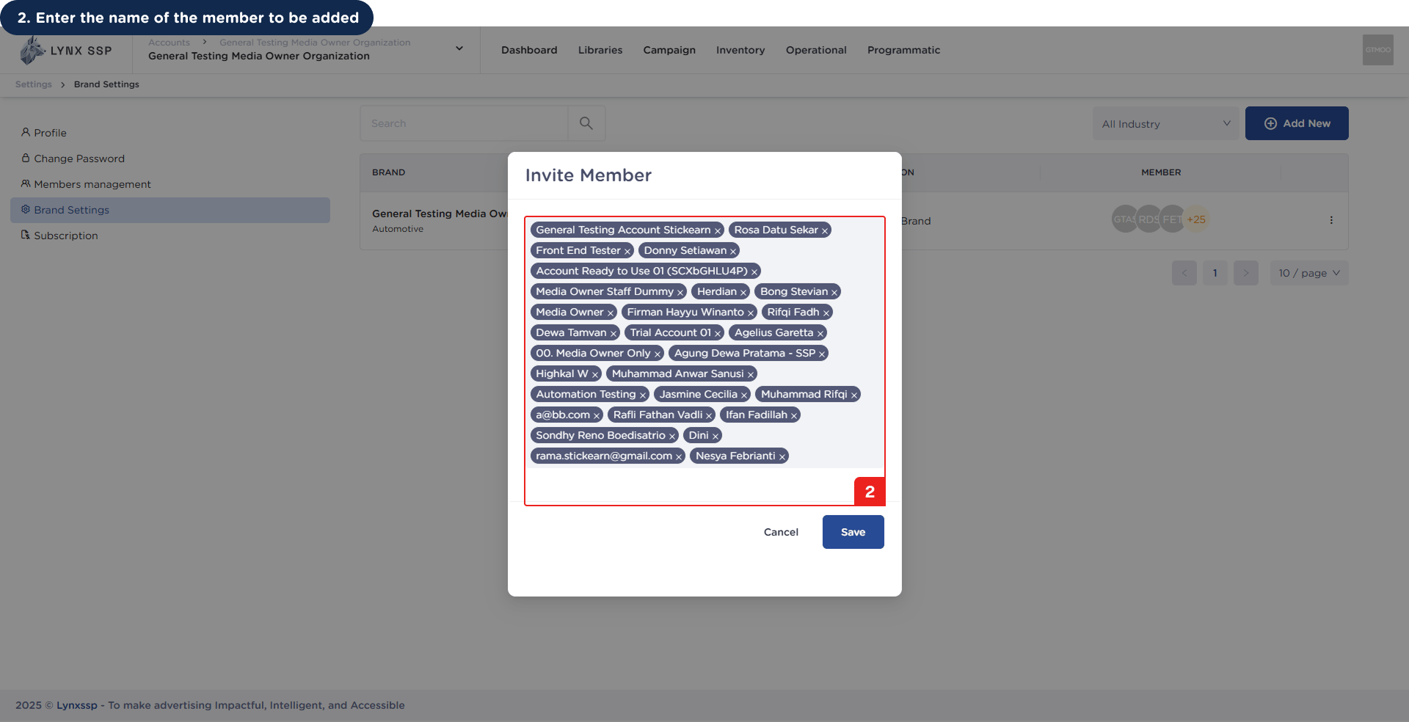Remove Rafli Fathan Vadli tag

pyautogui.click(x=709, y=415)
